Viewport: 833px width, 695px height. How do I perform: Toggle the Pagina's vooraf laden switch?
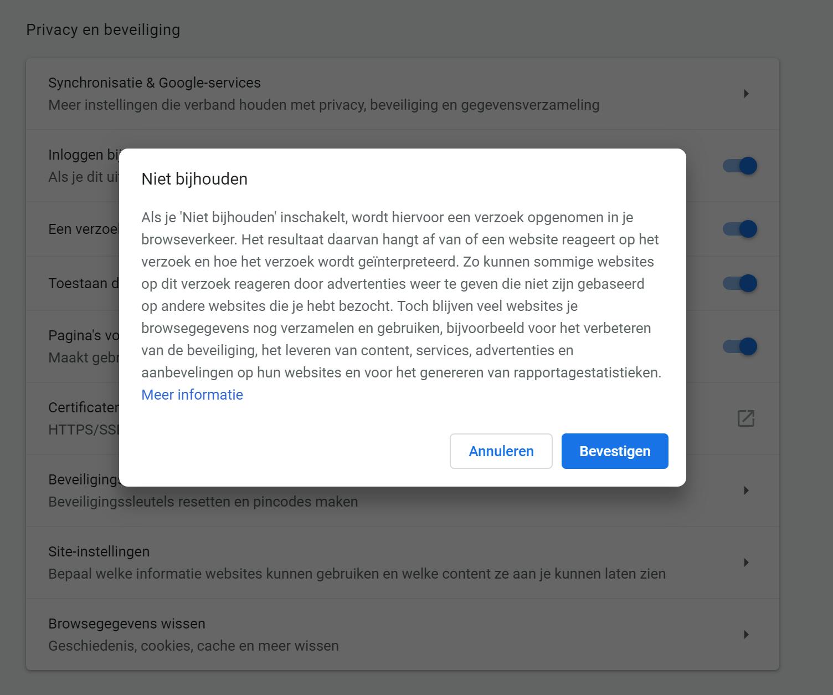click(740, 346)
